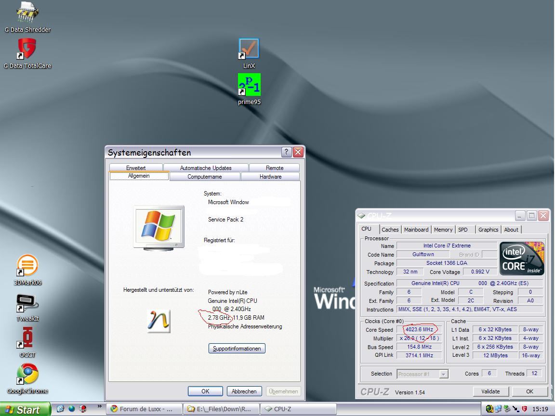The height and width of the screenshot is (416, 555).
Task: Open the Erweitert tab in Systemeigenschaften
Action: (x=136, y=168)
